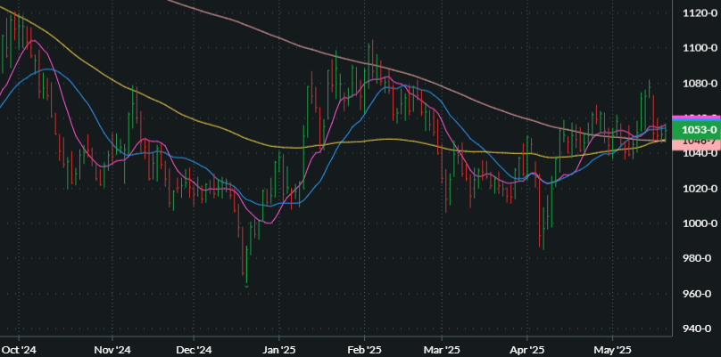Click the 1000-0 price axis label
This screenshot has height=357, width=721.
700,223
